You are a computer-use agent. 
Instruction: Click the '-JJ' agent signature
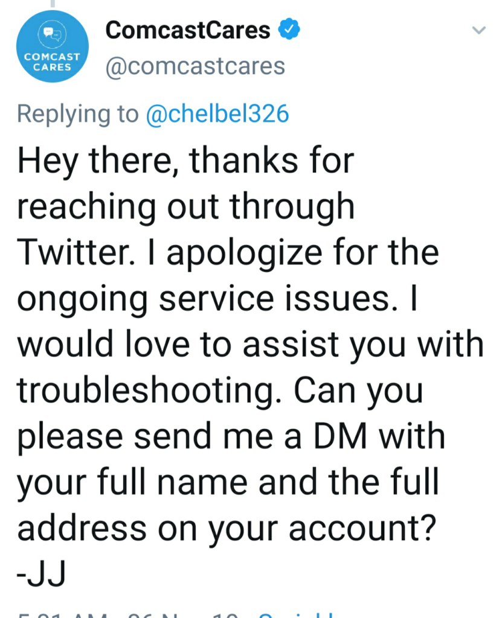click(x=41, y=574)
